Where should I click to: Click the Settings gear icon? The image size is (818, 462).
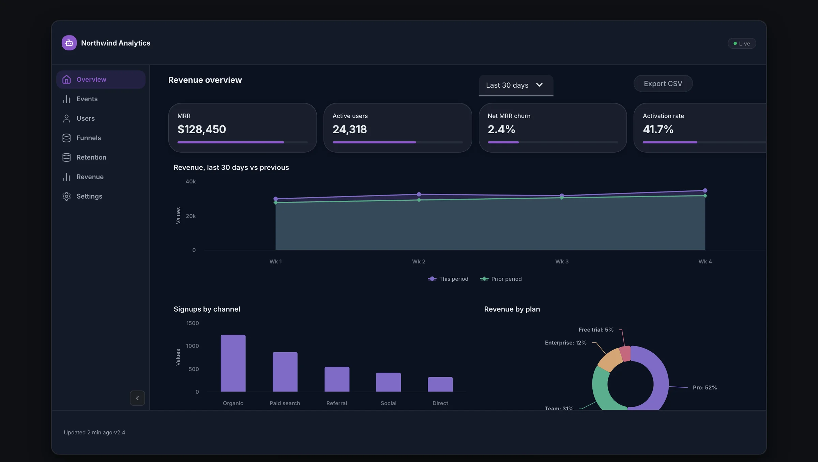66,196
